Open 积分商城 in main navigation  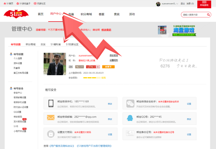point(86,14)
